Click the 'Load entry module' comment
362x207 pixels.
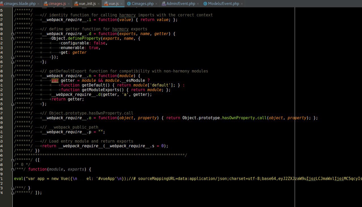(x=88, y=141)
